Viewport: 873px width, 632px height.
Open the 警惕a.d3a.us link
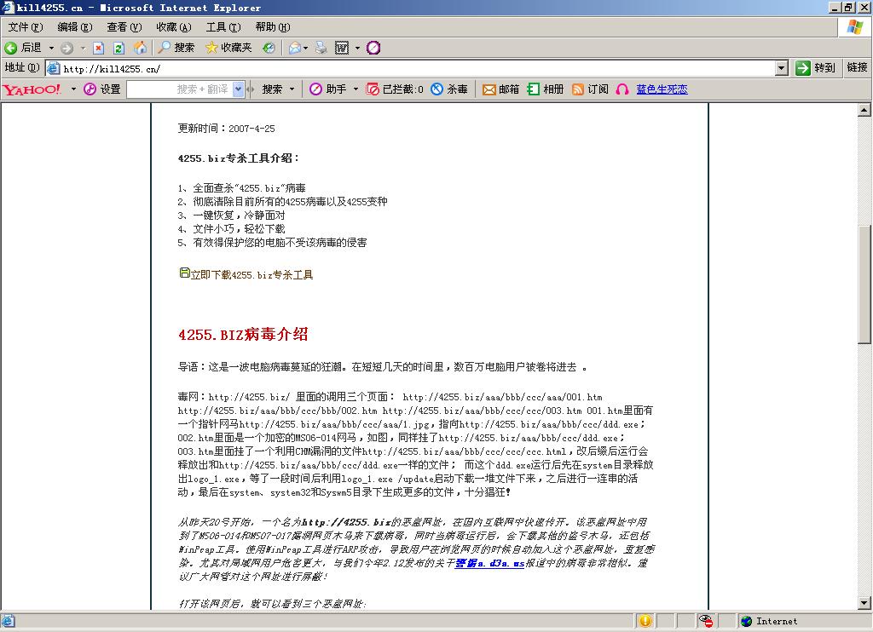tap(489, 563)
